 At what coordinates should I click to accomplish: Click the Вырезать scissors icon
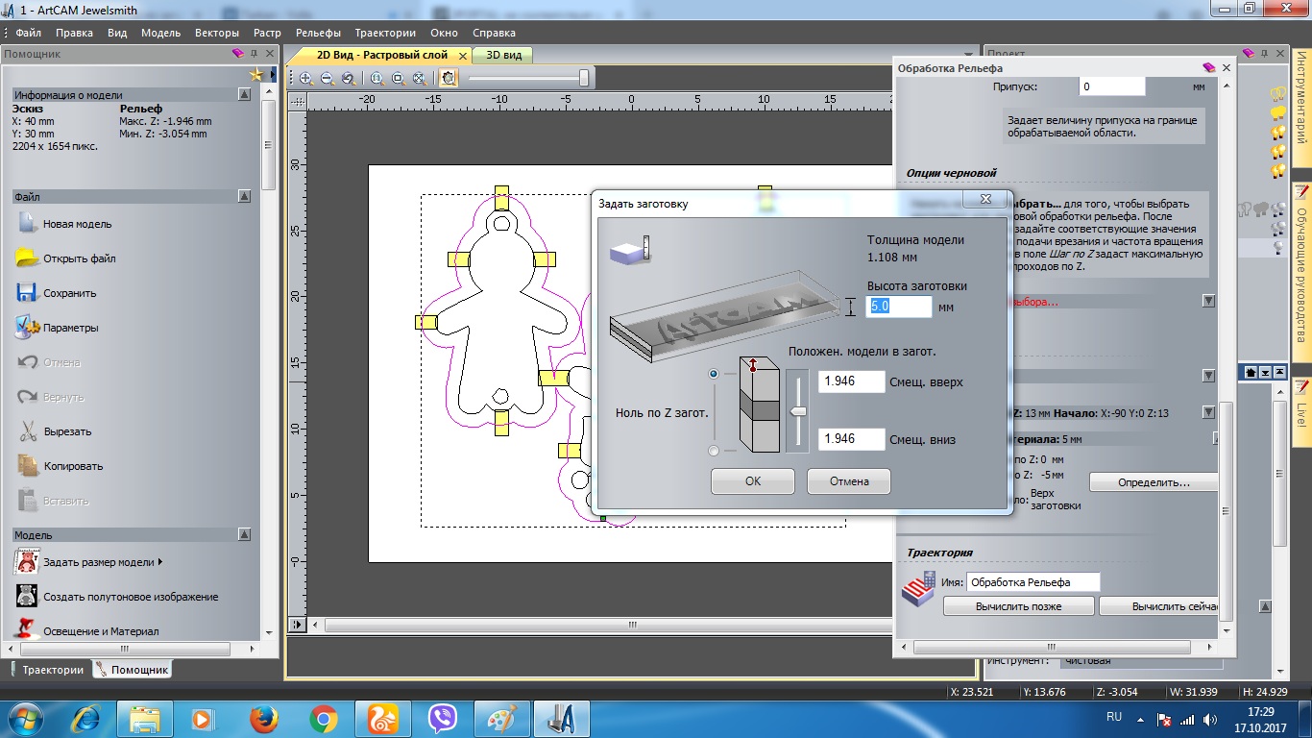[27, 431]
